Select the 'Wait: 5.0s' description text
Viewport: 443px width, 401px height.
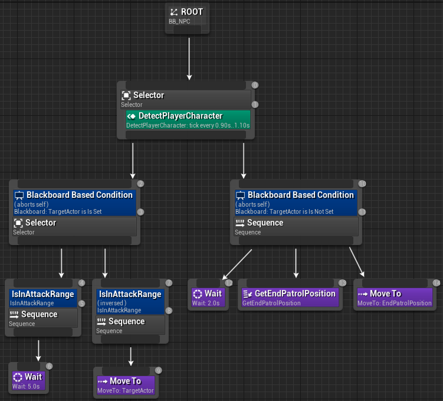click(26, 386)
